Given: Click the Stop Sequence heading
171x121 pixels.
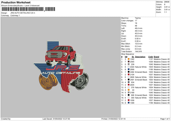Looking at the screenshot, I should pyautogui.click(x=128, y=54).
